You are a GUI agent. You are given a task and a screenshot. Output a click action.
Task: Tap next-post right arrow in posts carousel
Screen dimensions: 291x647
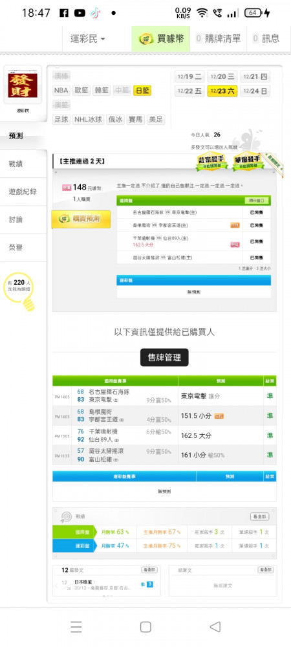pos(158,585)
